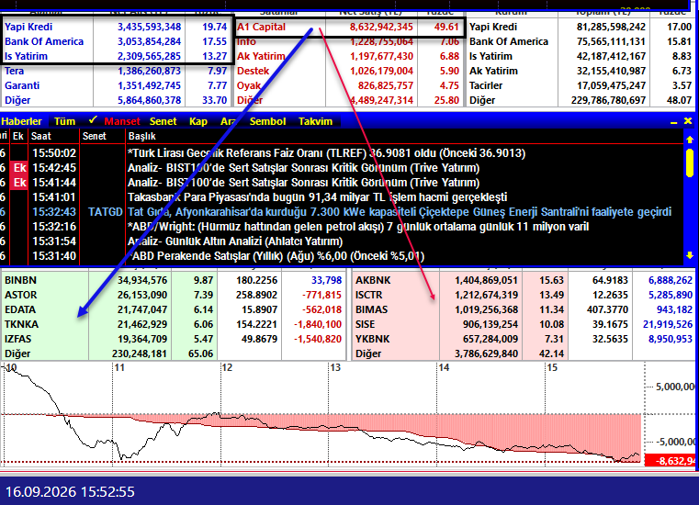Open the Senet news tab
699x505 pixels.
click(163, 121)
